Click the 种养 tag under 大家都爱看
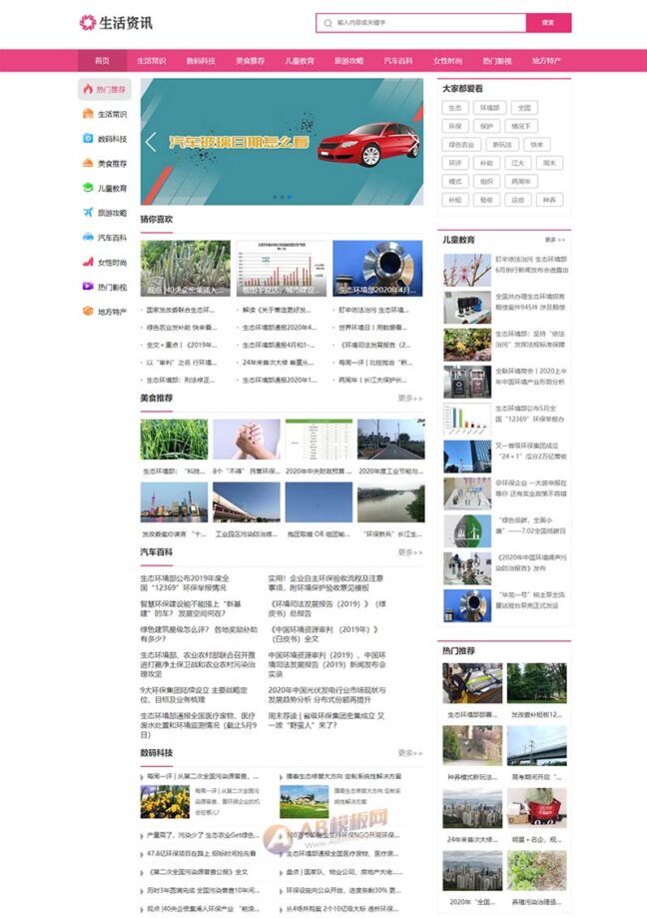Image resolution: width=647 pixels, height=918 pixels. [549, 200]
